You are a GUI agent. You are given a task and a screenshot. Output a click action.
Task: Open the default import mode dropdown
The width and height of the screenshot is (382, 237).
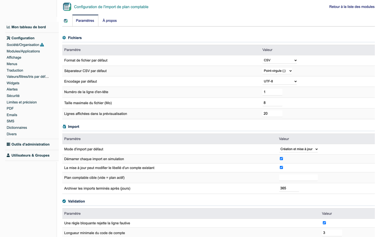click(x=299, y=149)
